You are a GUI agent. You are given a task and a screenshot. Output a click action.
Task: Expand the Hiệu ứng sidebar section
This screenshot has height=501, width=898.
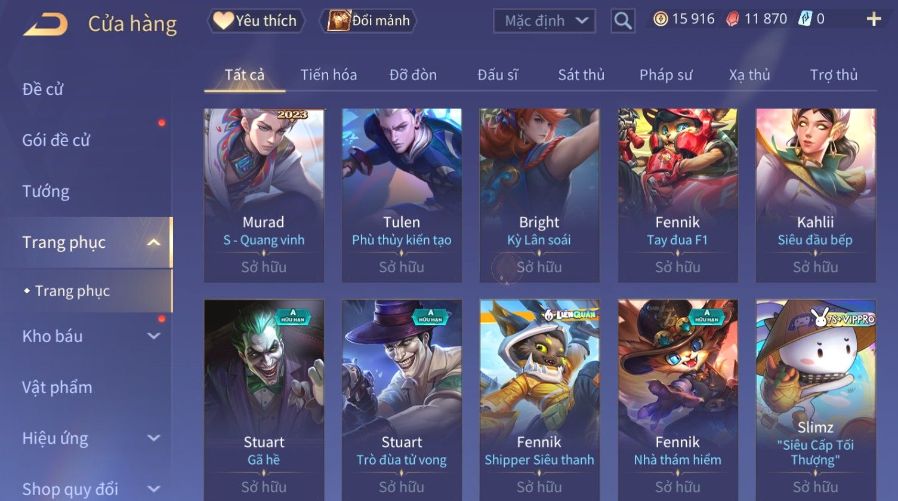pos(153,438)
